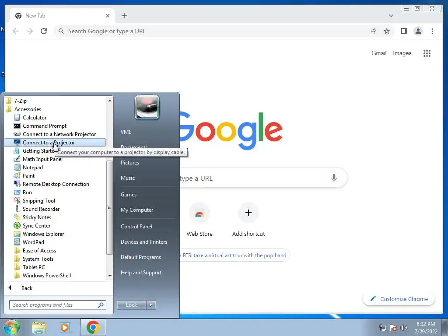Toggle the Chrome side panel

[404, 31]
